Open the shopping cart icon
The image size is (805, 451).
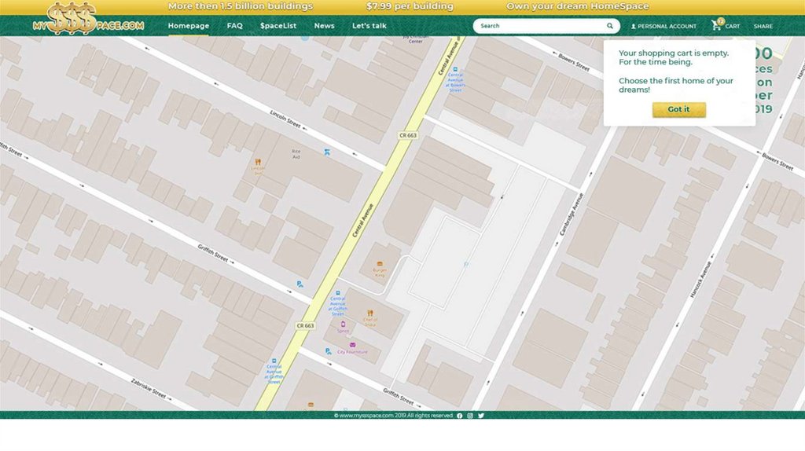coord(716,26)
